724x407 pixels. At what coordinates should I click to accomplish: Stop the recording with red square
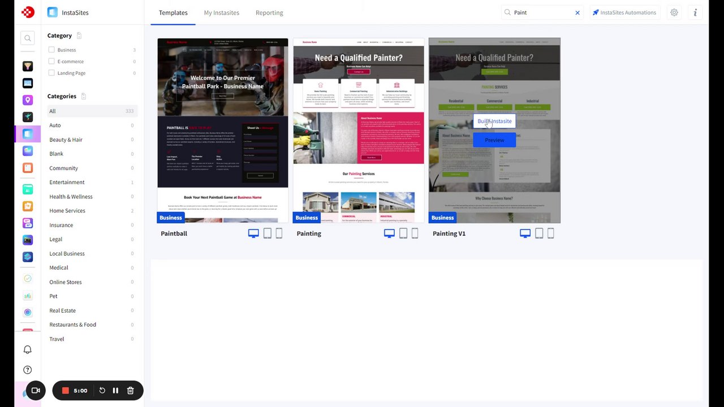tap(66, 391)
